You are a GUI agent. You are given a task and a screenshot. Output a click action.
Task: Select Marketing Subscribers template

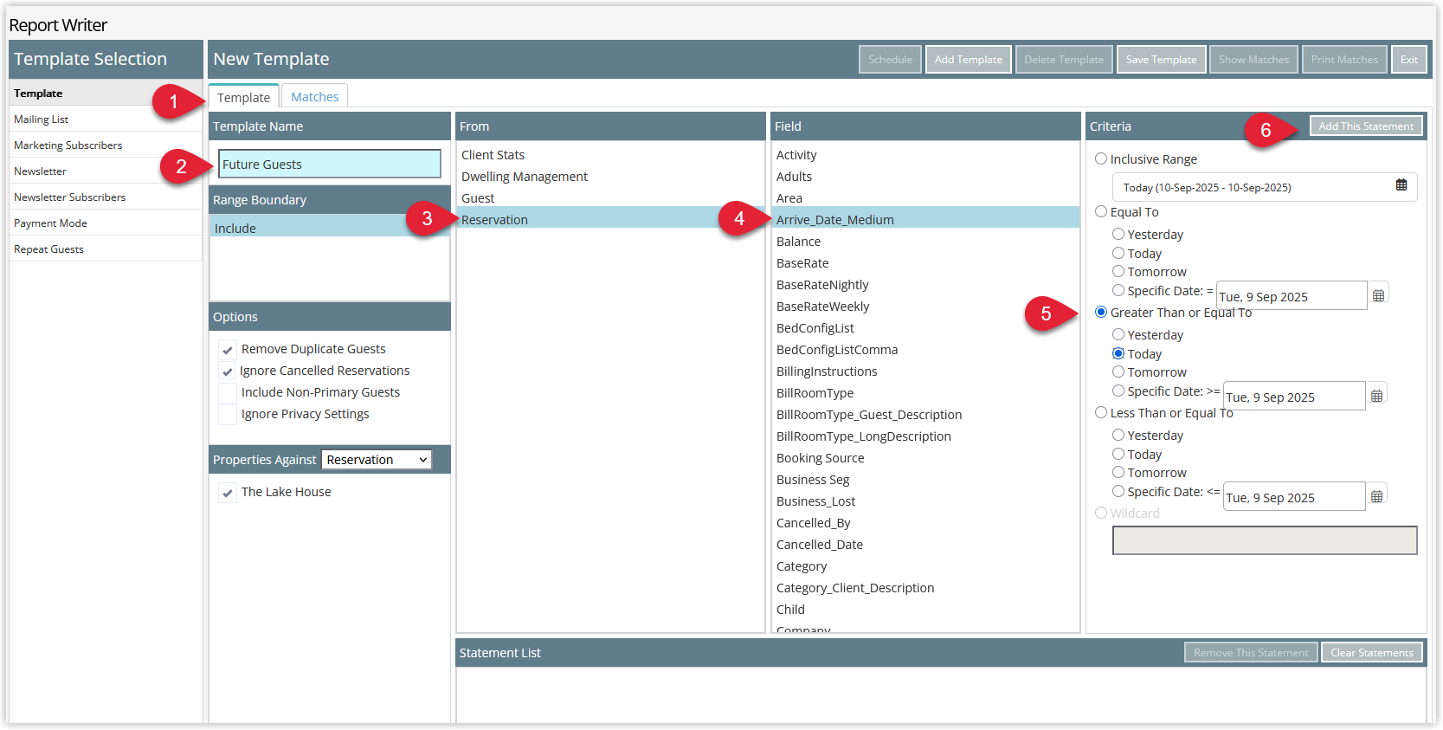(x=106, y=145)
